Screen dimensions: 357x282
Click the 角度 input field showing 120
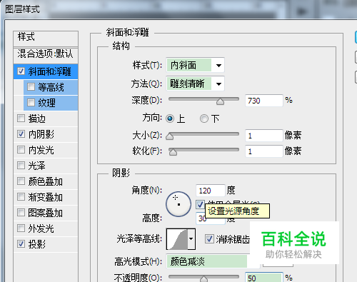(211, 191)
